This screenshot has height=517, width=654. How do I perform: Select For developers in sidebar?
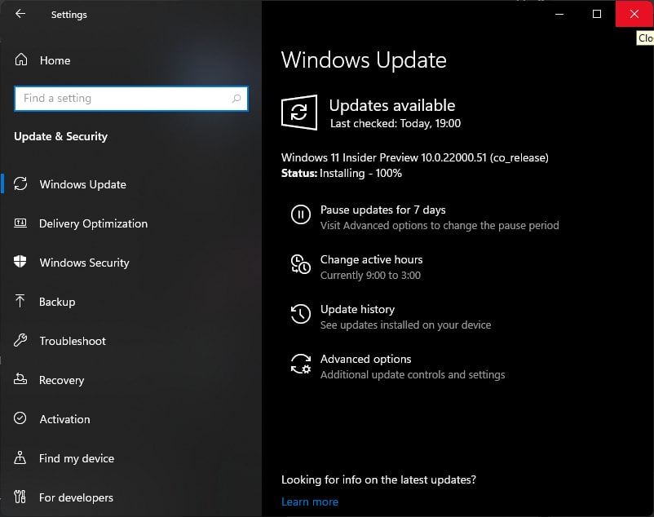pyautogui.click(x=76, y=497)
